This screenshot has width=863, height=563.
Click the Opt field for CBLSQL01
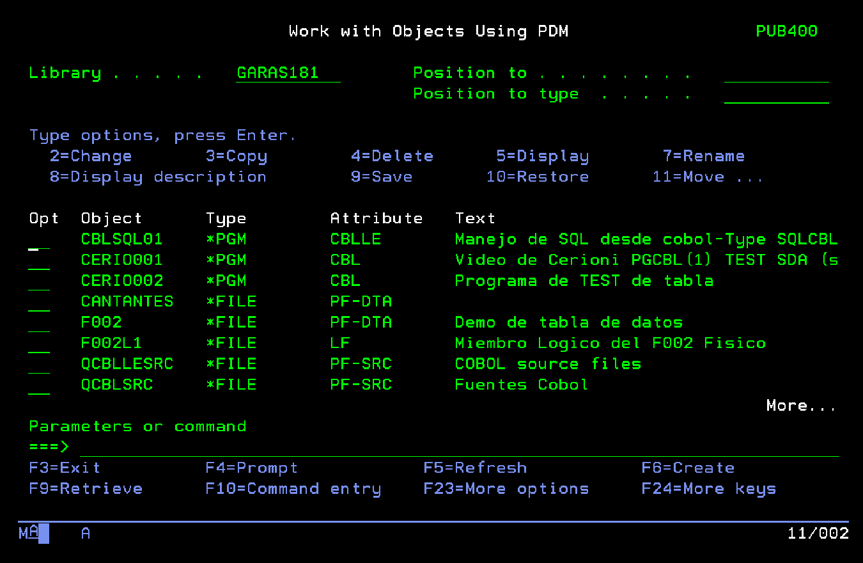click(x=39, y=240)
